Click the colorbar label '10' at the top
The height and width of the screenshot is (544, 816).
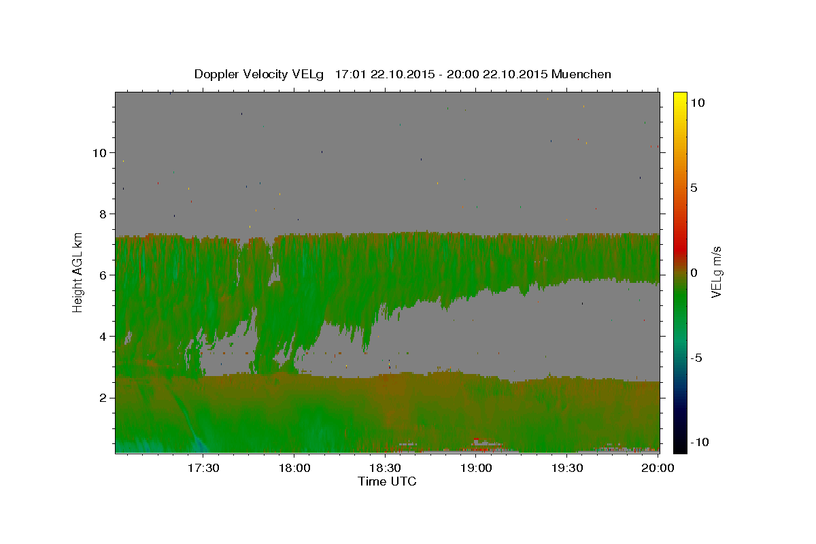pos(697,103)
